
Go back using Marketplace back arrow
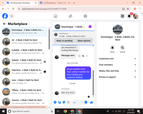click(x=4, y=24)
